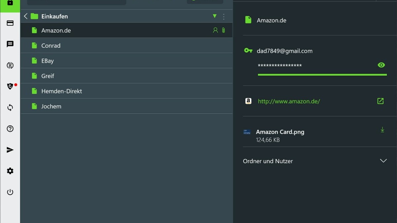Open the security shield with the red alert dot
397x223 pixels.
[10, 86]
